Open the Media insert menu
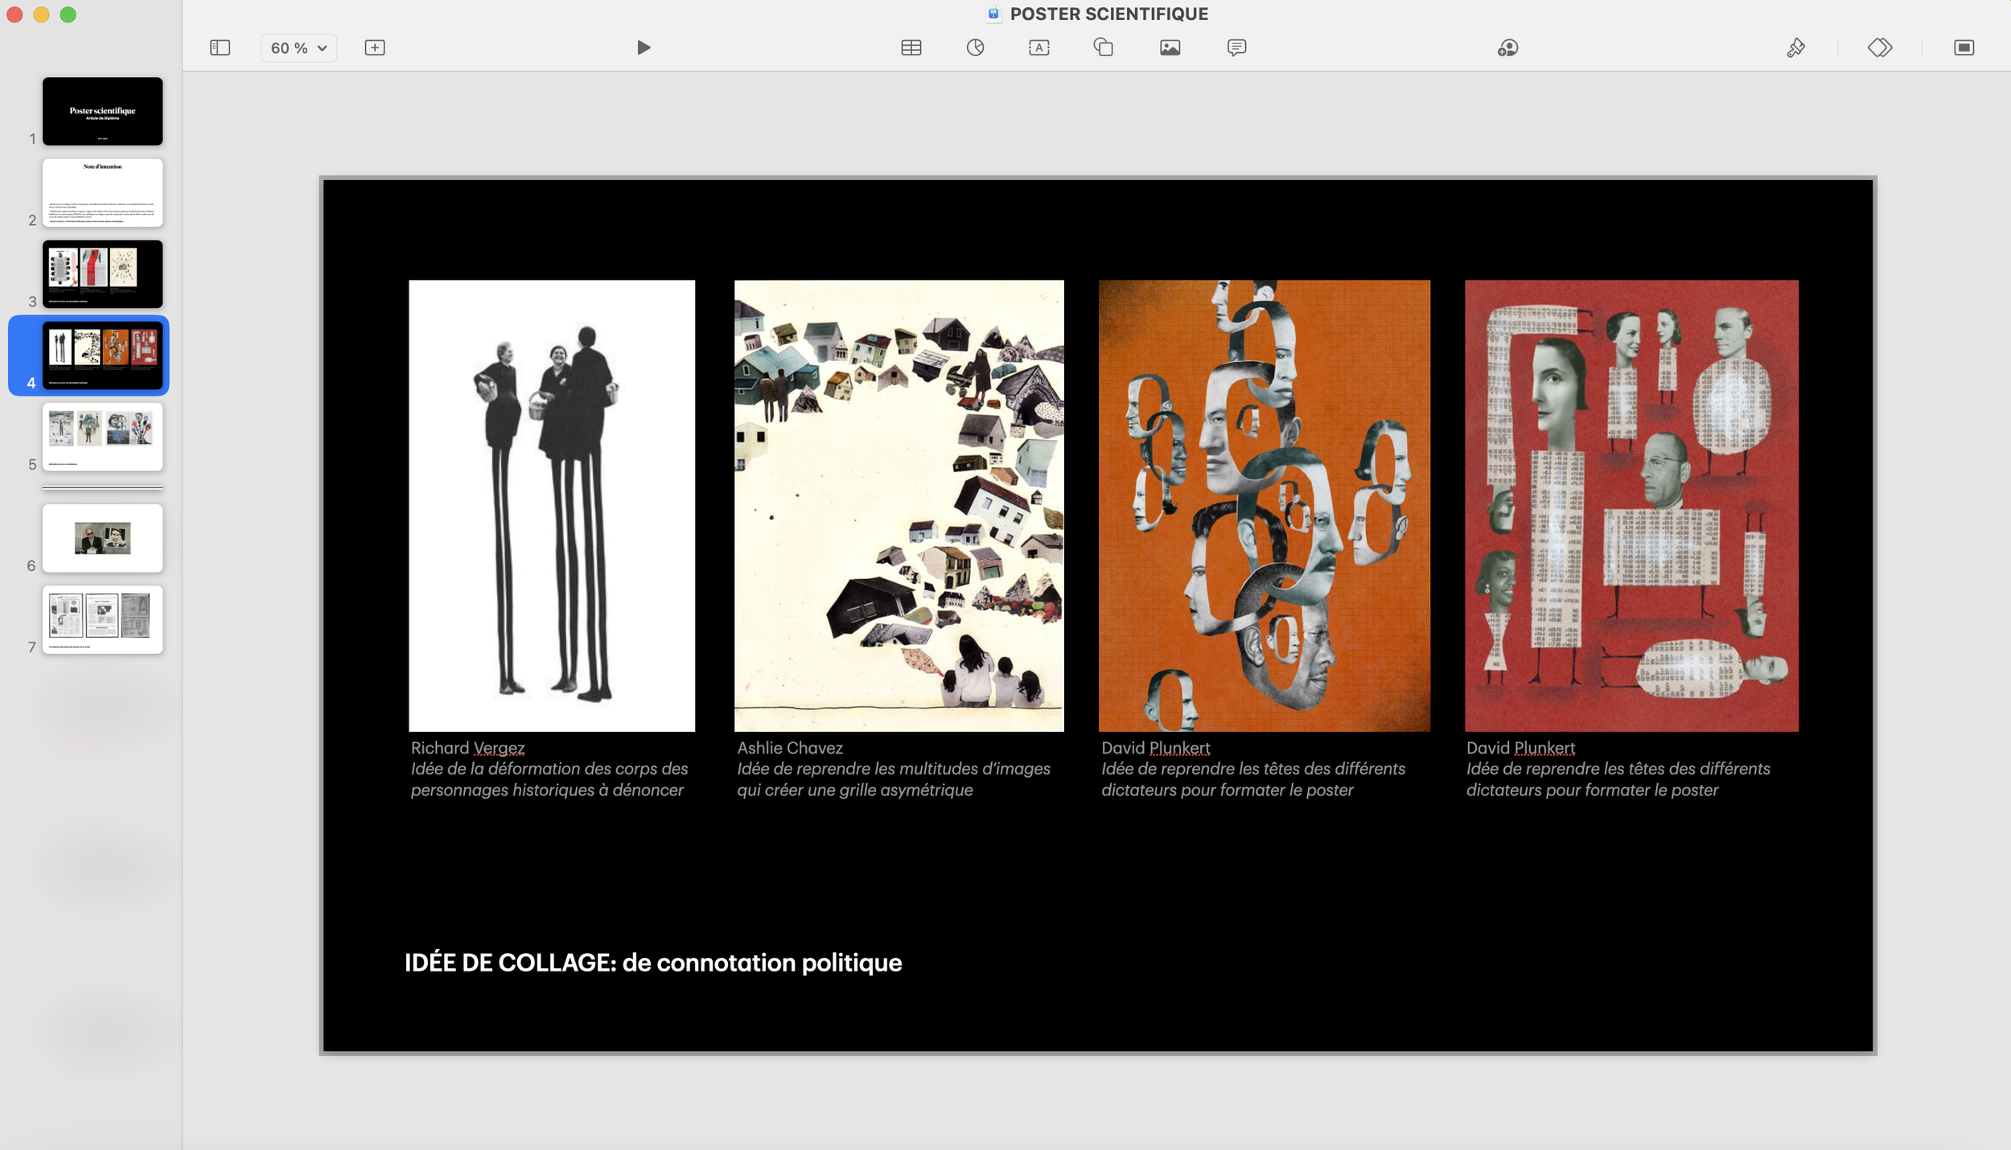Image resolution: width=2011 pixels, height=1150 pixels. point(1170,47)
